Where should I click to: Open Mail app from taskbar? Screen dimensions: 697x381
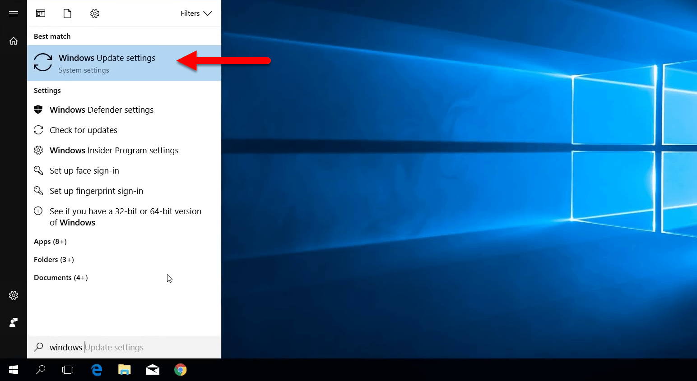(x=153, y=370)
